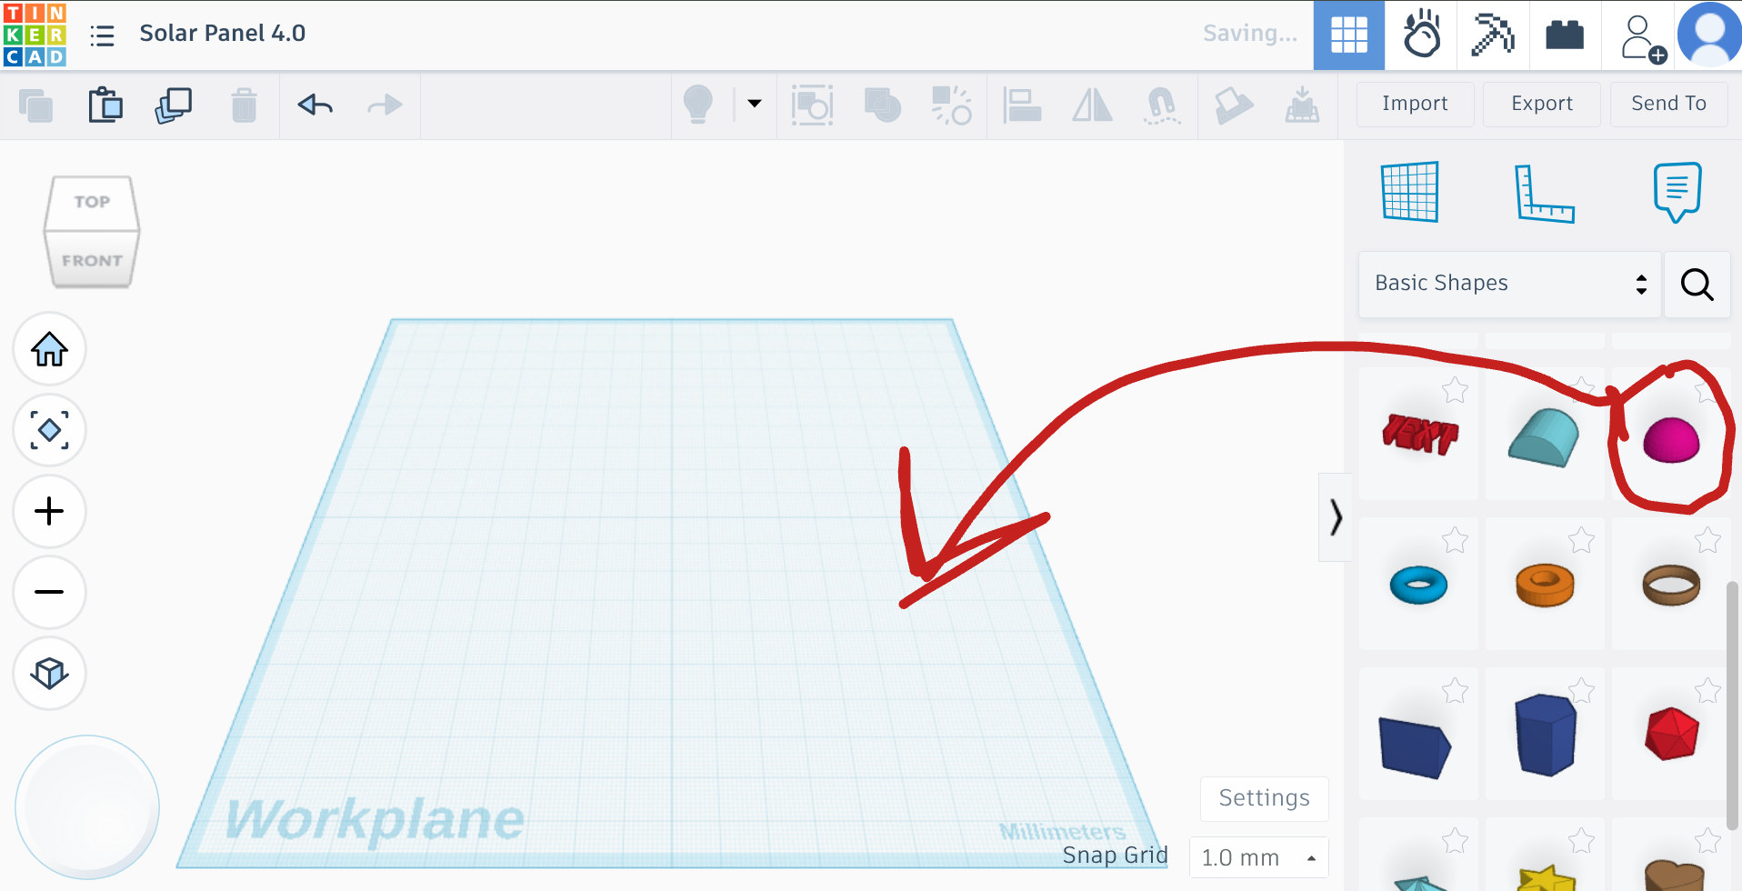Click the Import button

[1415, 104]
